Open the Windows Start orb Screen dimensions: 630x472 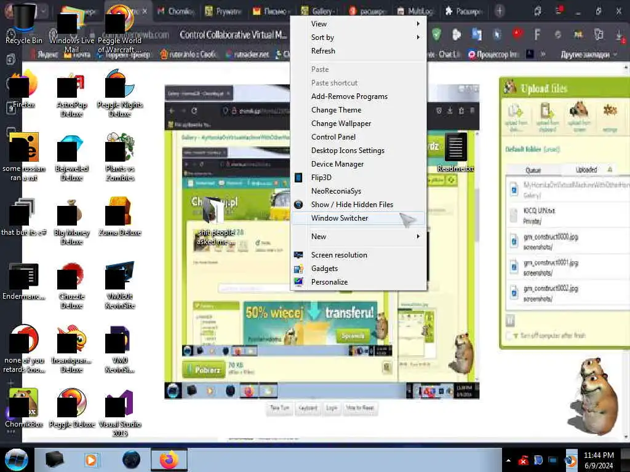16,460
